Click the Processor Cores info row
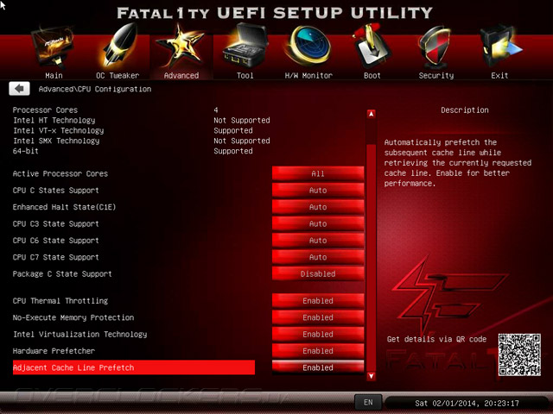553x414 pixels. point(115,110)
